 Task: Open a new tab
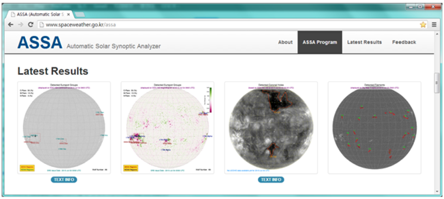pos(79,15)
